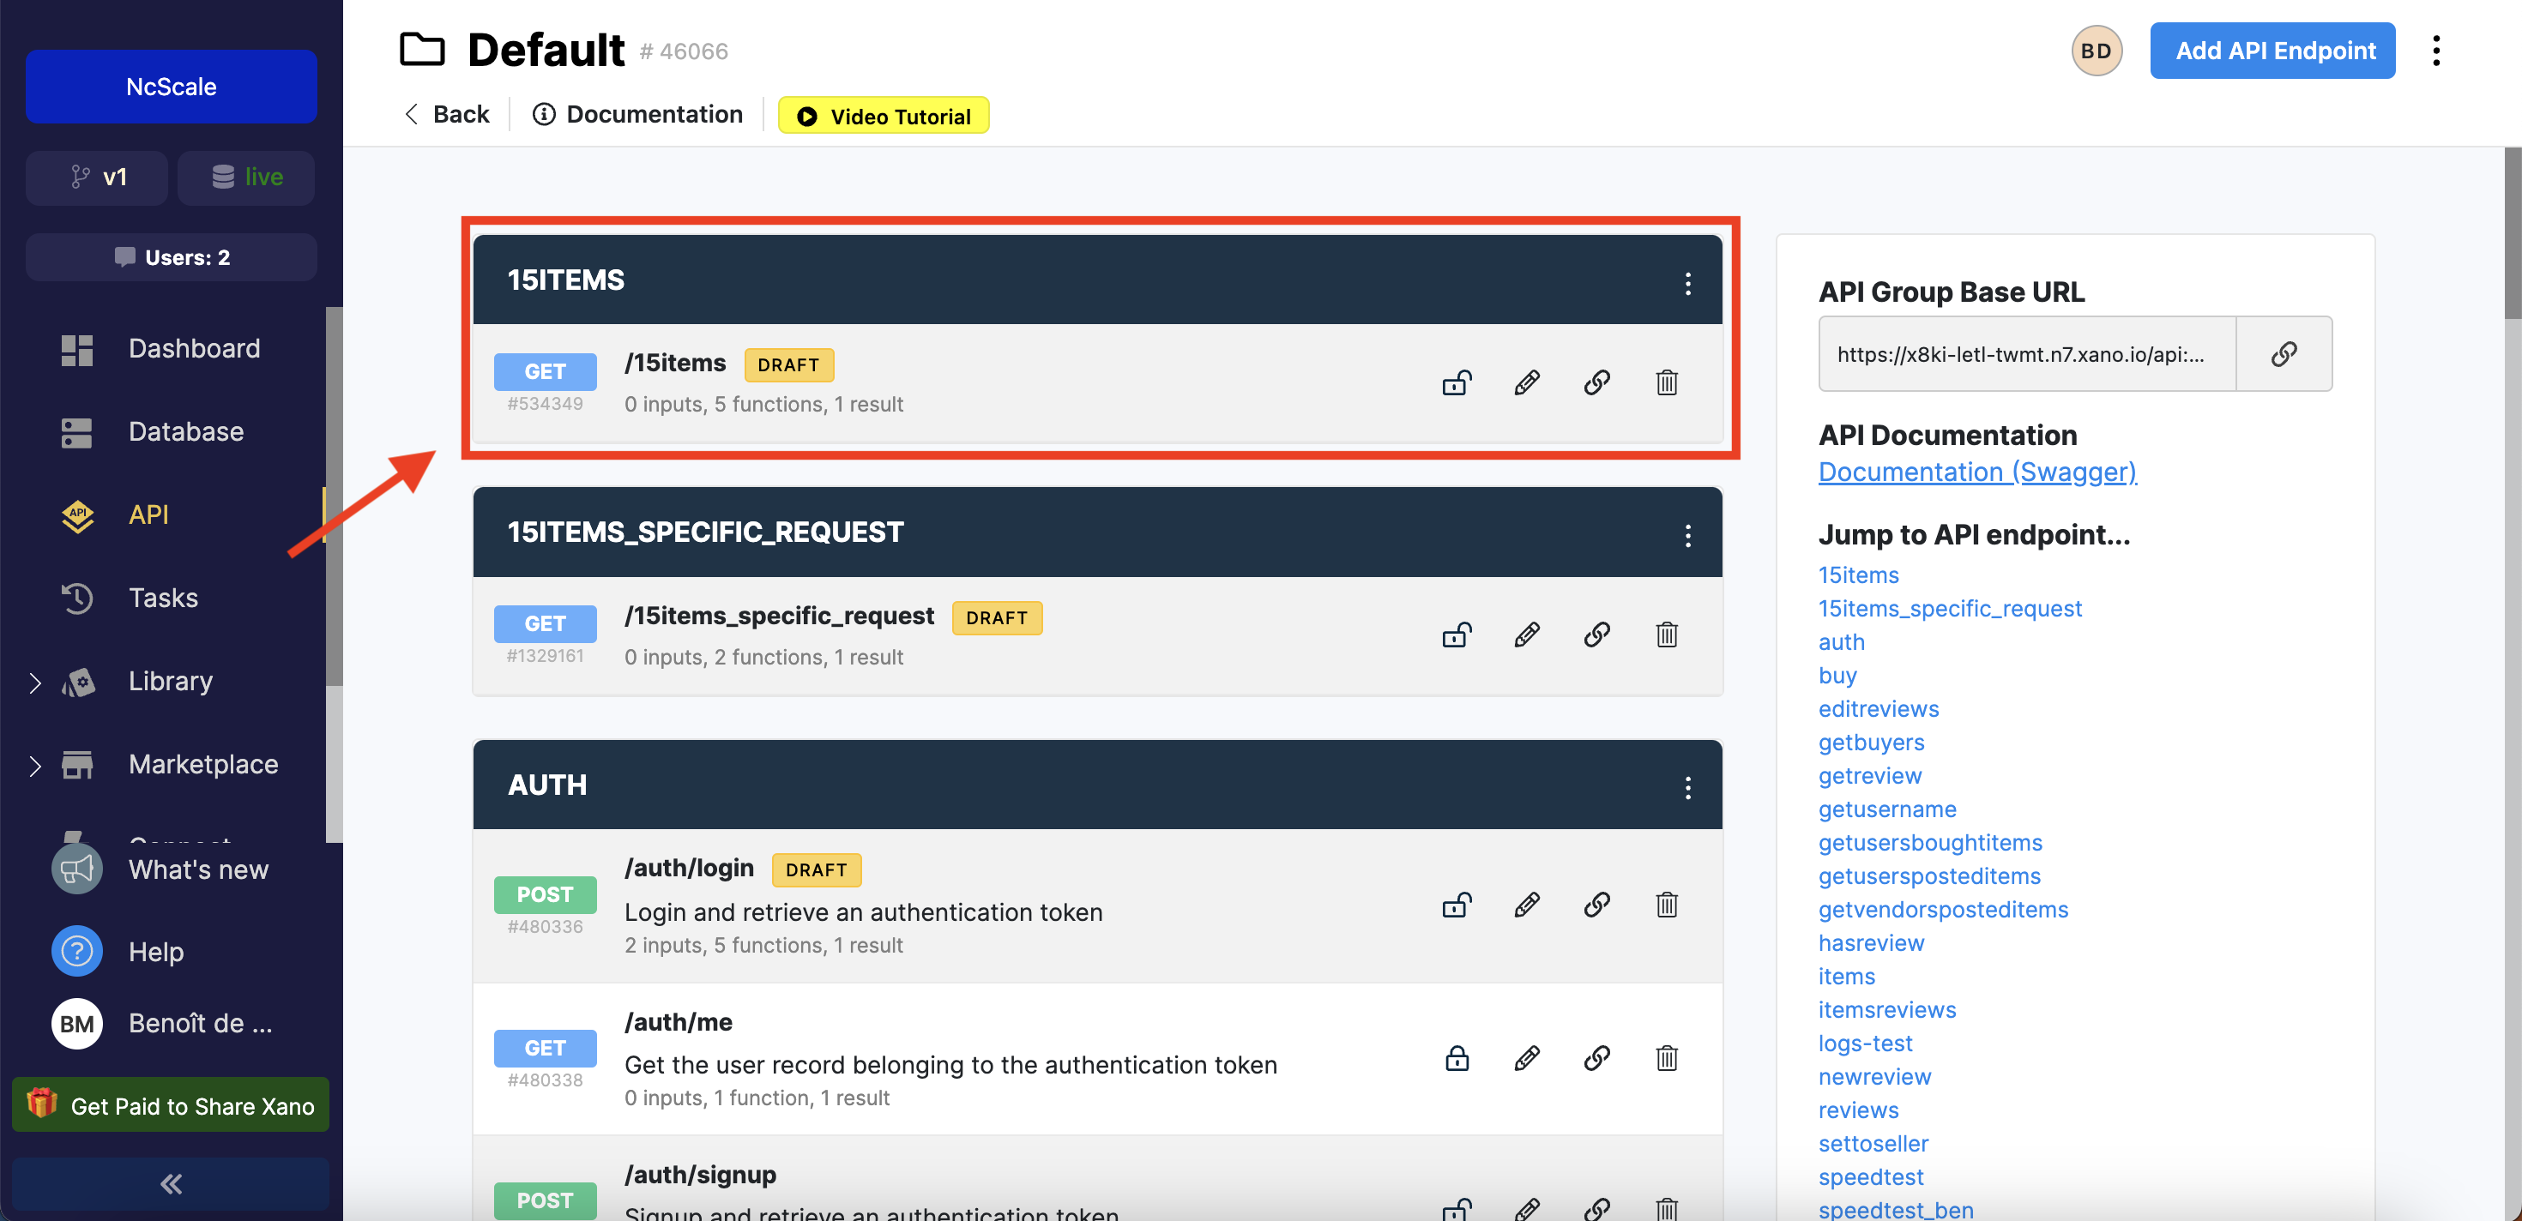This screenshot has height=1221, width=2522.
Task: Click the NcScale workspace button
Action: tap(172, 86)
